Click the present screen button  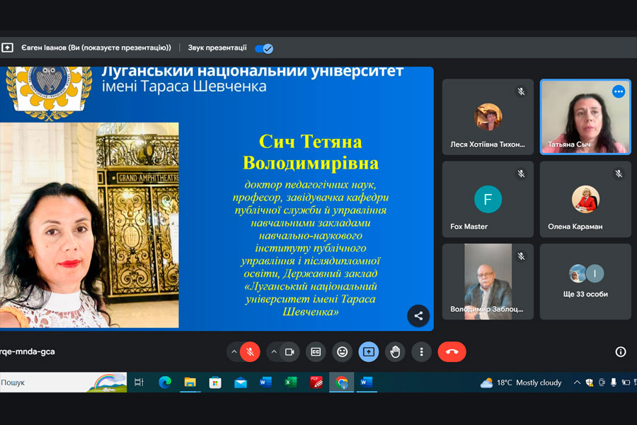(369, 352)
